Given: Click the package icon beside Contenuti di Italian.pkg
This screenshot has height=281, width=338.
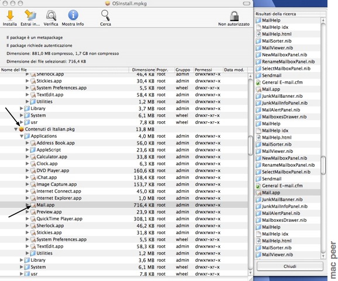Looking at the screenshot, I should [x=21, y=129].
